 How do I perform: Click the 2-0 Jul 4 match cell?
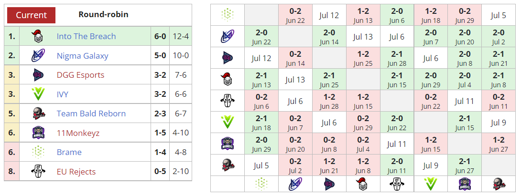pyautogui.click(x=465, y=79)
